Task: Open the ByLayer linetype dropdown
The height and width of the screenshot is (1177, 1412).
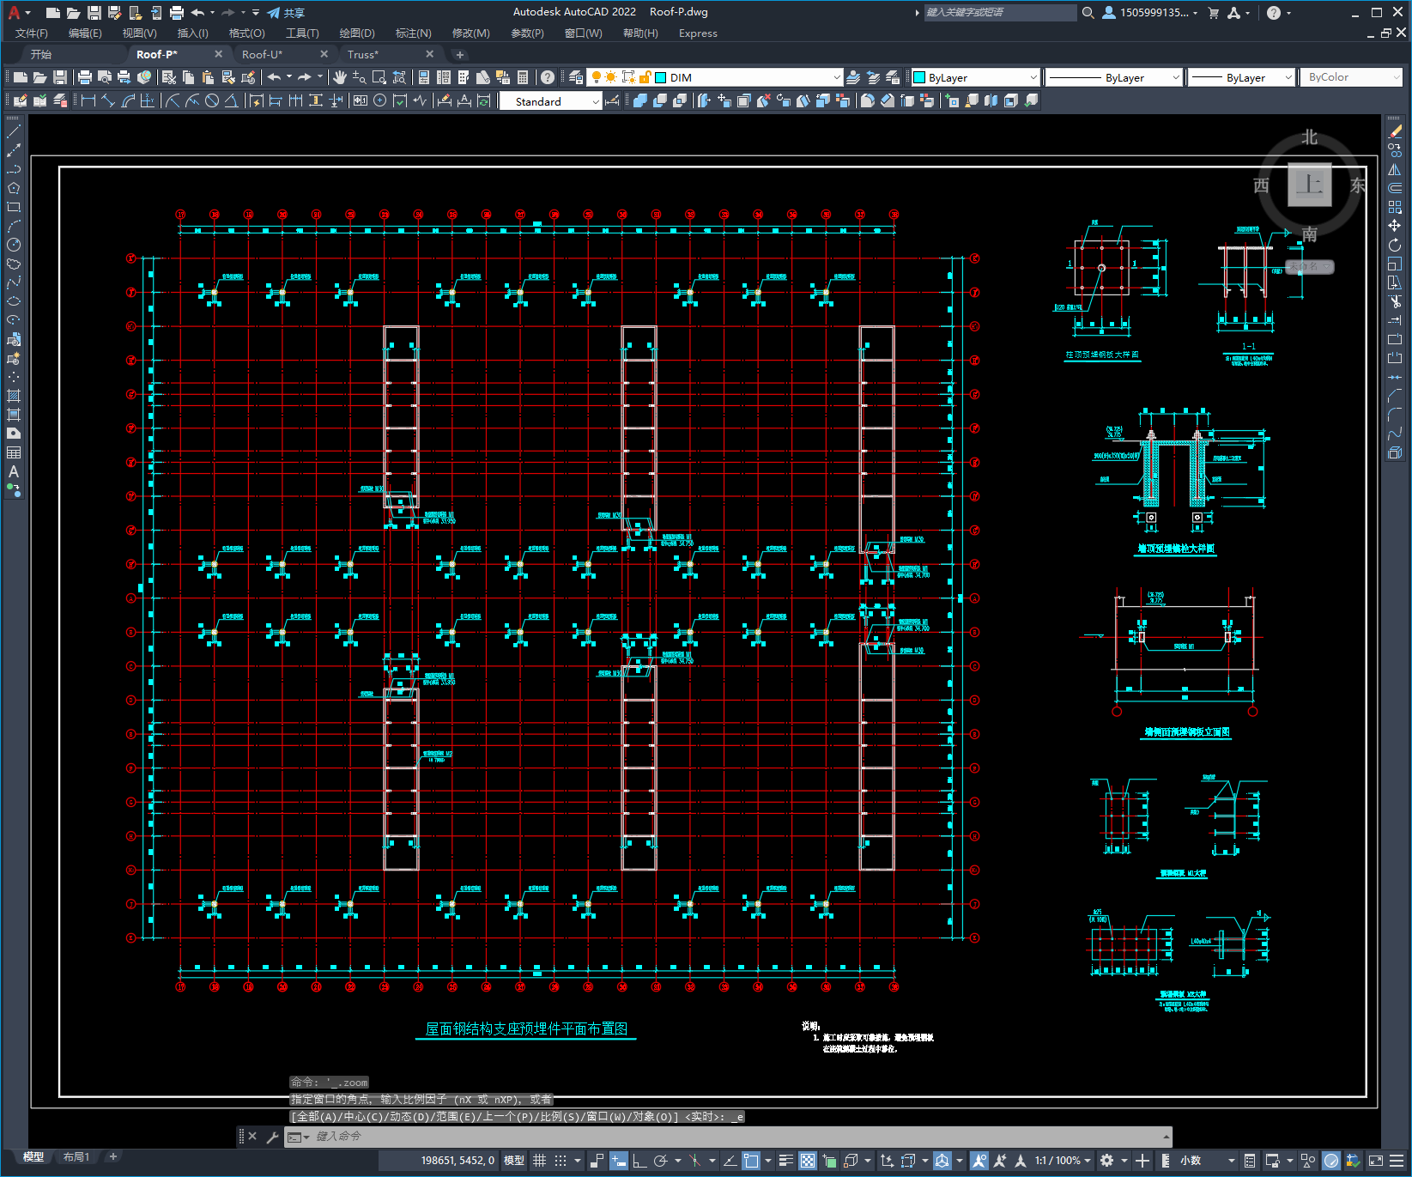Action: (1114, 77)
